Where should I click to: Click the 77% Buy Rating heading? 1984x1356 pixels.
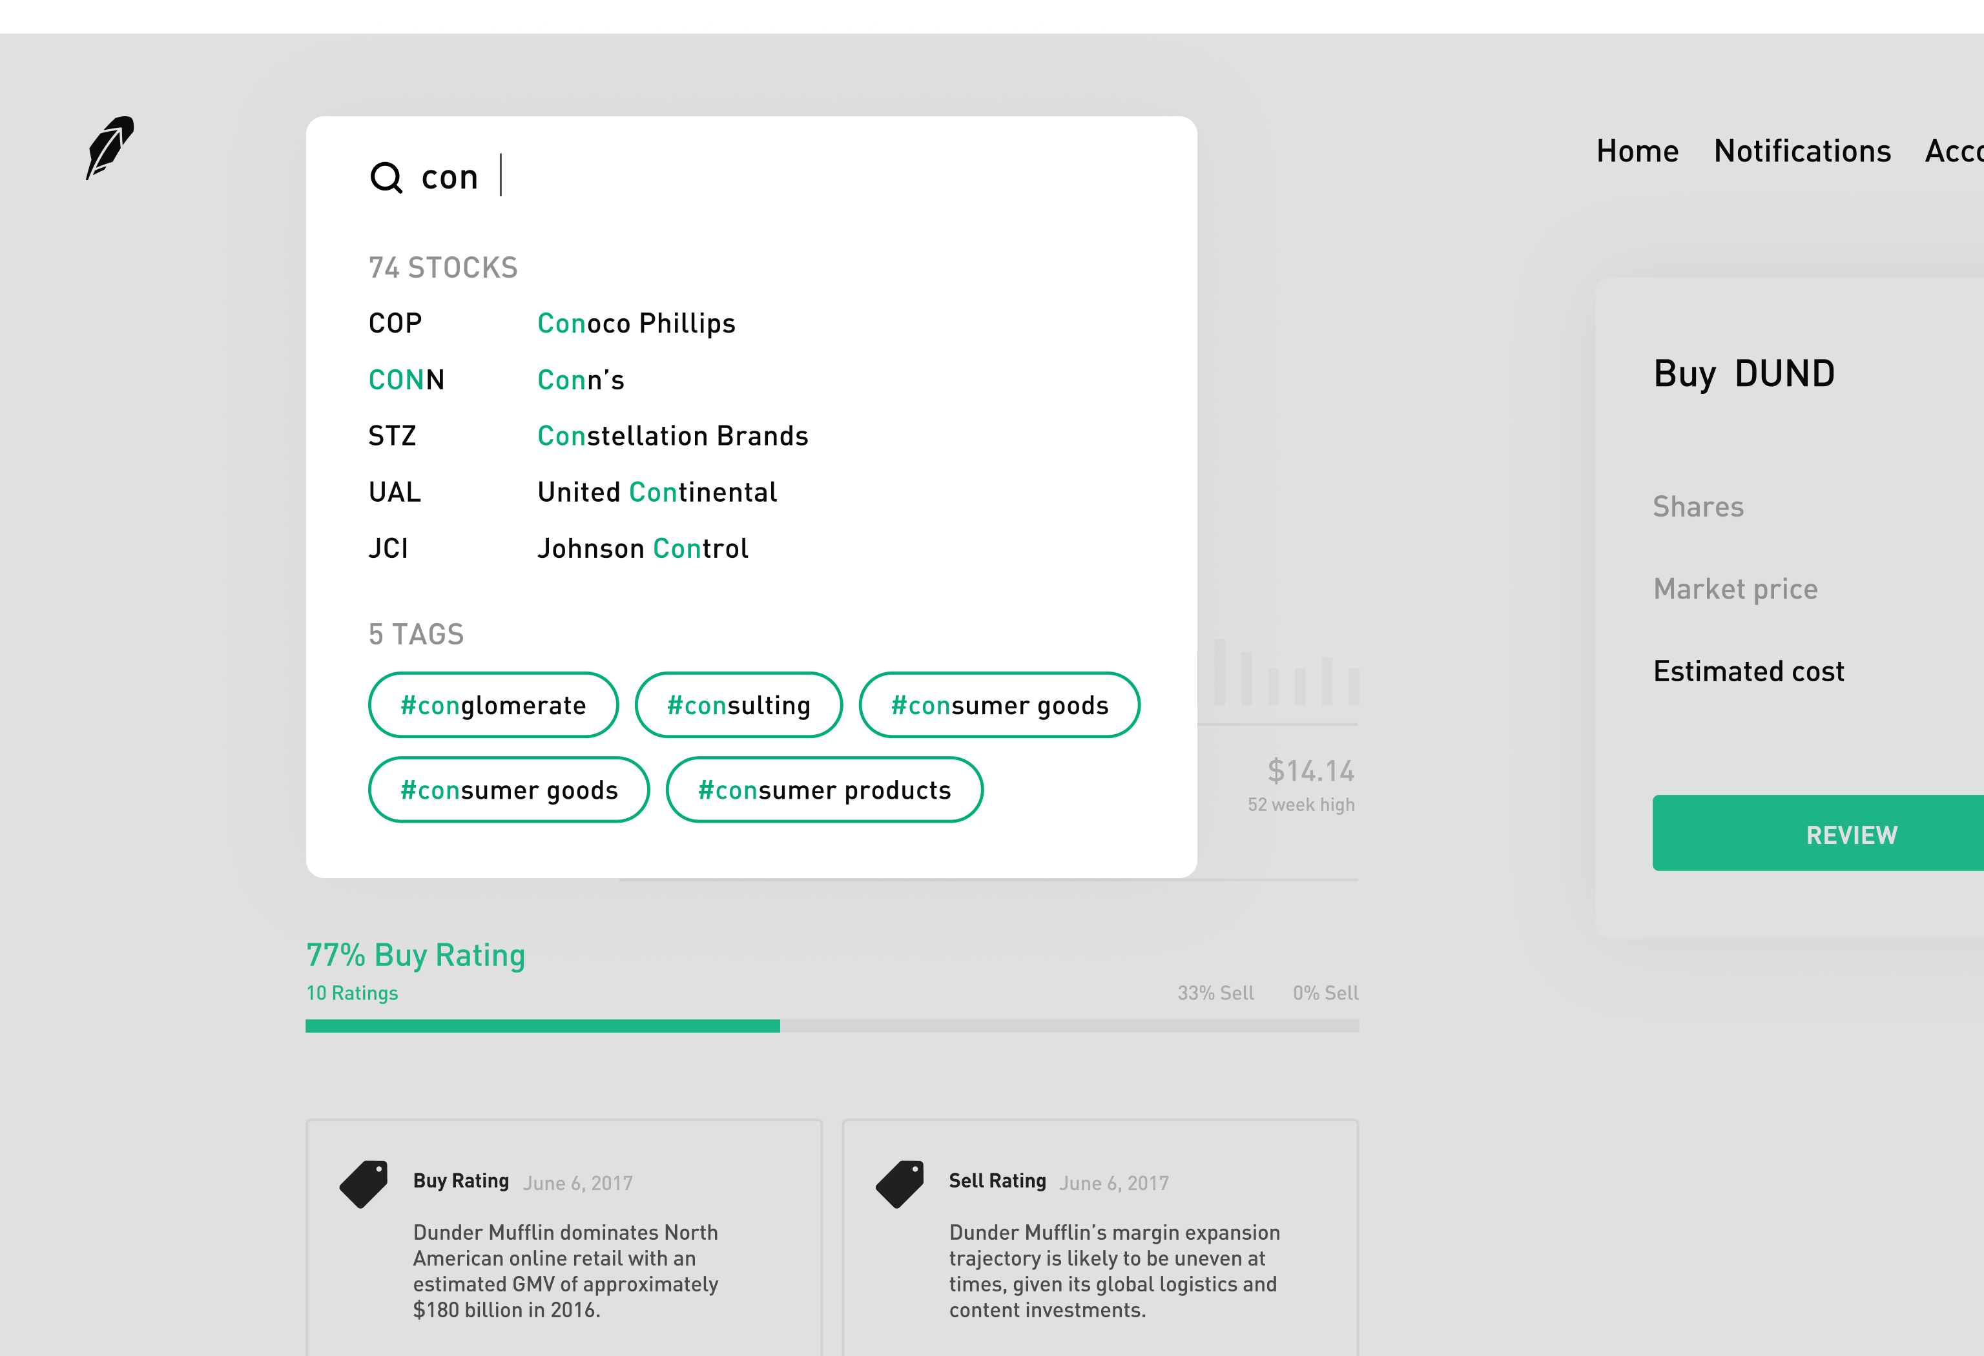tap(416, 955)
